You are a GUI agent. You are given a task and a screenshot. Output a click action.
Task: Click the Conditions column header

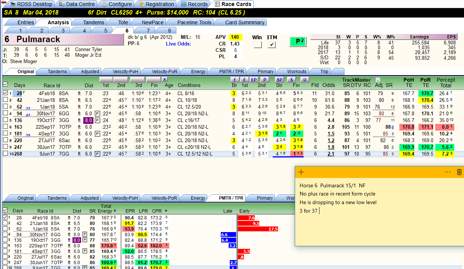(189, 85)
